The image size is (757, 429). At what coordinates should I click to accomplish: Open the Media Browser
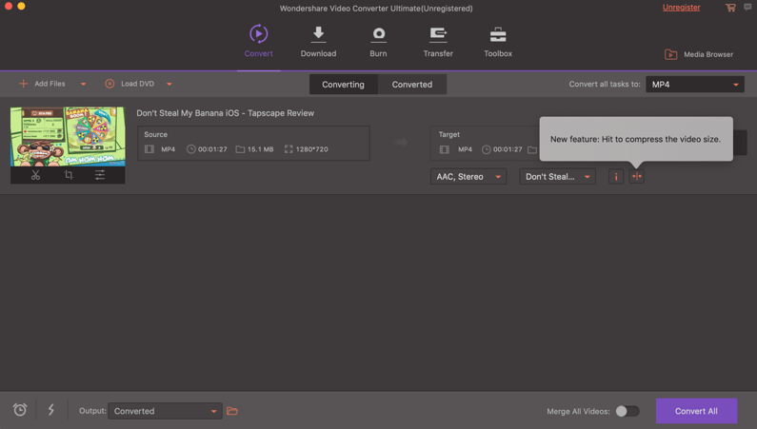pos(699,54)
